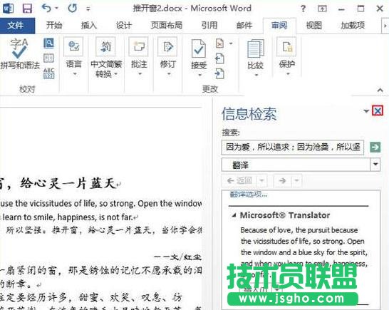
Task: Close the 信息检索 pane
Action: [378, 110]
